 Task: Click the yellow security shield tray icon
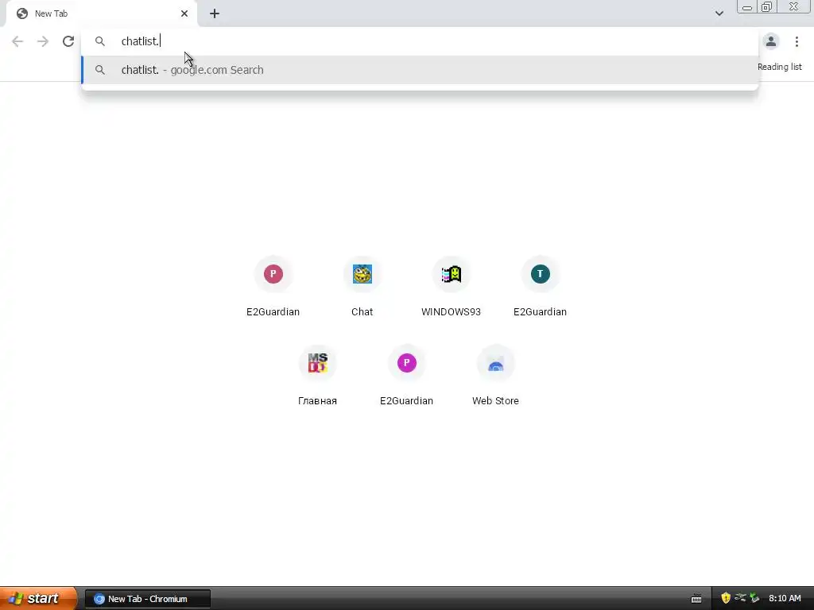tap(726, 598)
